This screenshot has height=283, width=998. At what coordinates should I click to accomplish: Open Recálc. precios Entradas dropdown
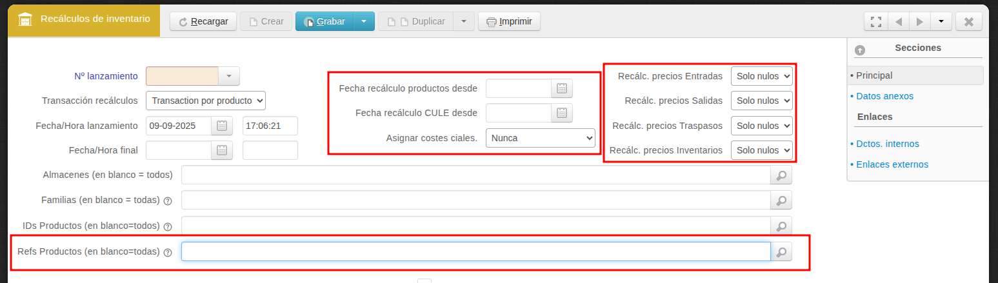pyautogui.click(x=761, y=76)
